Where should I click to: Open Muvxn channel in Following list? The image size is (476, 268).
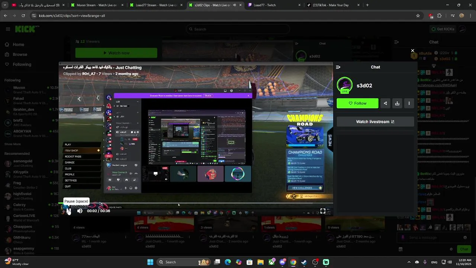32,90
